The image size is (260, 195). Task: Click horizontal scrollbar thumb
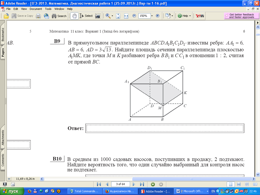click(x=192, y=179)
